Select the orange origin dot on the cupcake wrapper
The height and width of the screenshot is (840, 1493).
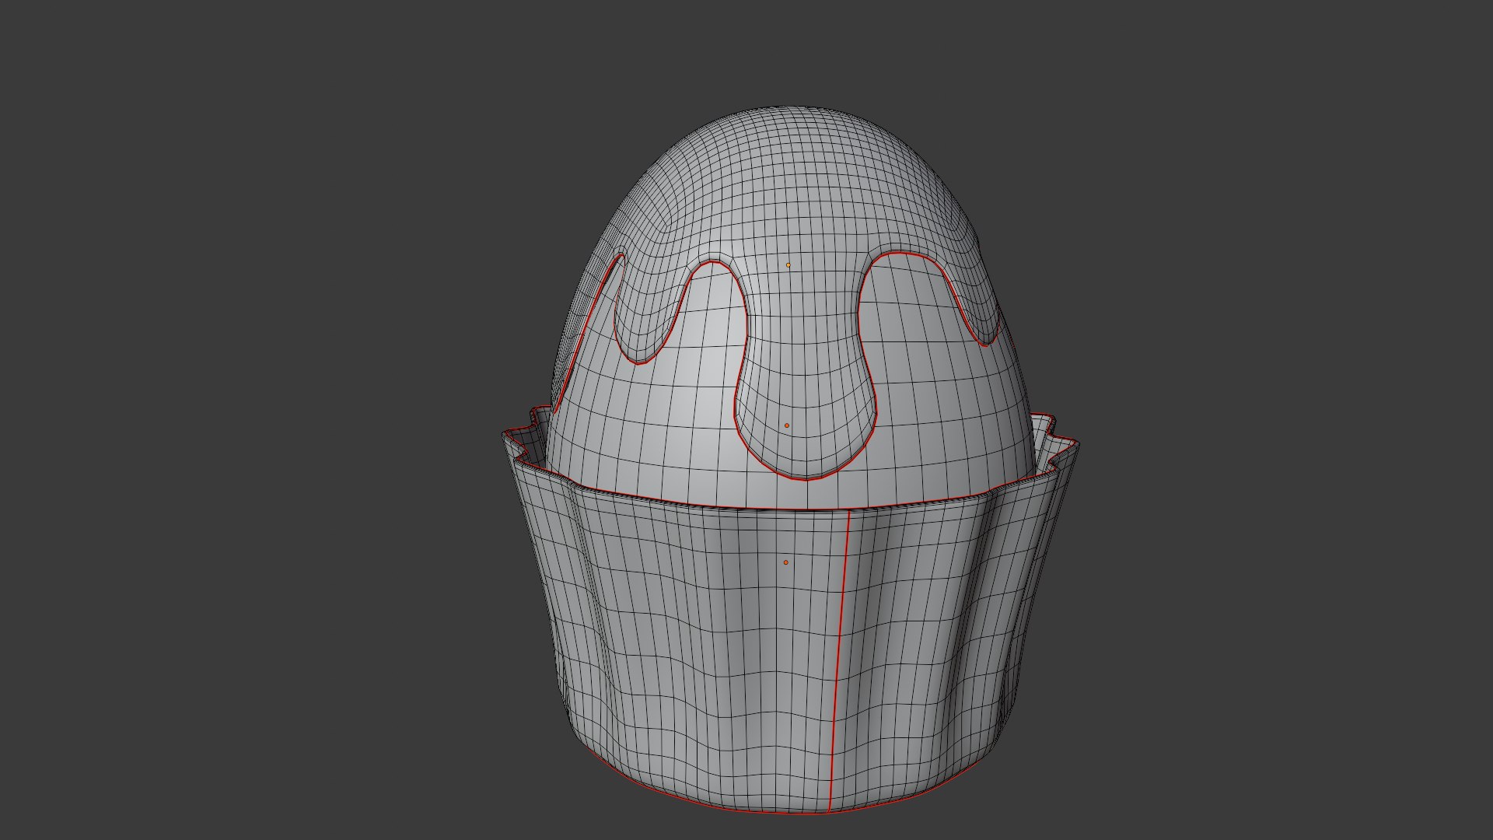785,562
